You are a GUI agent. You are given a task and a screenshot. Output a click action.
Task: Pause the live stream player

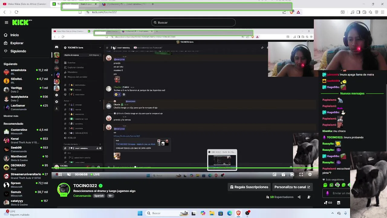tap(60, 174)
